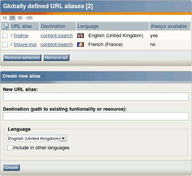Show 100 items per page
Image resolution: width=192 pixels, height=176 pixels.
coord(29,18)
